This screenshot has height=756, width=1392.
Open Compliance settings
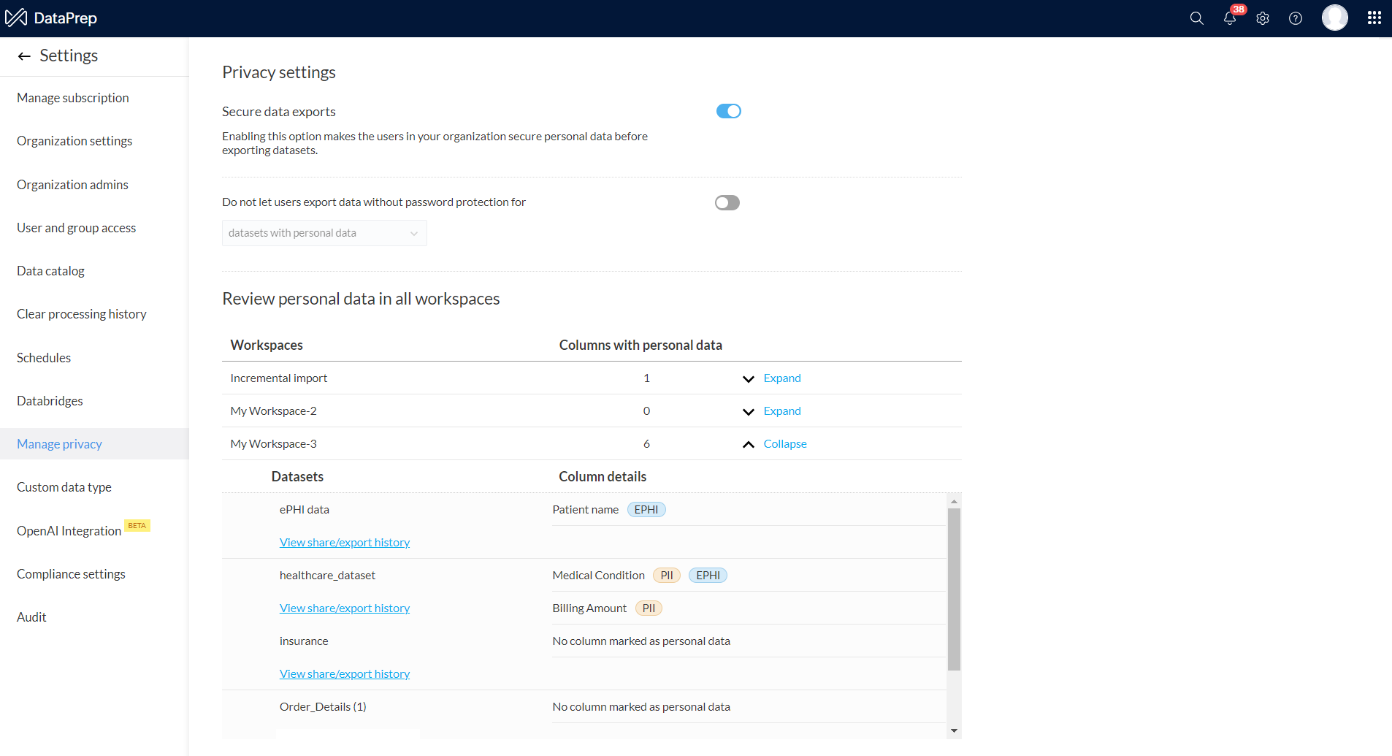(71, 574)
